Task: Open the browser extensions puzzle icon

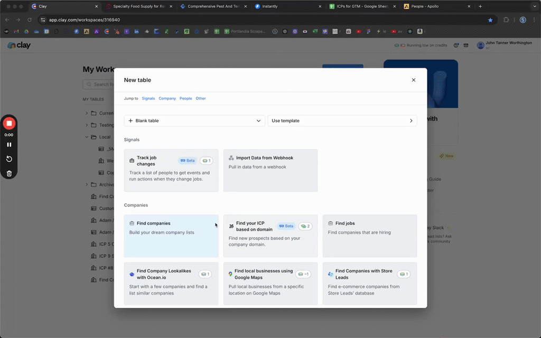Action: click(506, 20)
